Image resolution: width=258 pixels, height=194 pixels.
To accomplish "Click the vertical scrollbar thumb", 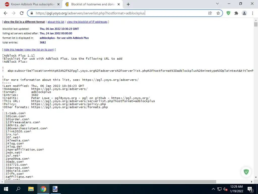I will [x=256, y=25].
